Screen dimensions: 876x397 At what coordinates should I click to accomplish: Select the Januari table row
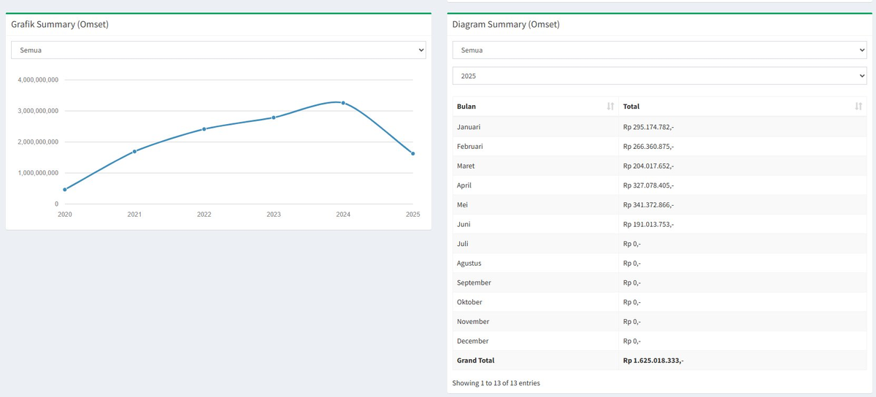469,127
